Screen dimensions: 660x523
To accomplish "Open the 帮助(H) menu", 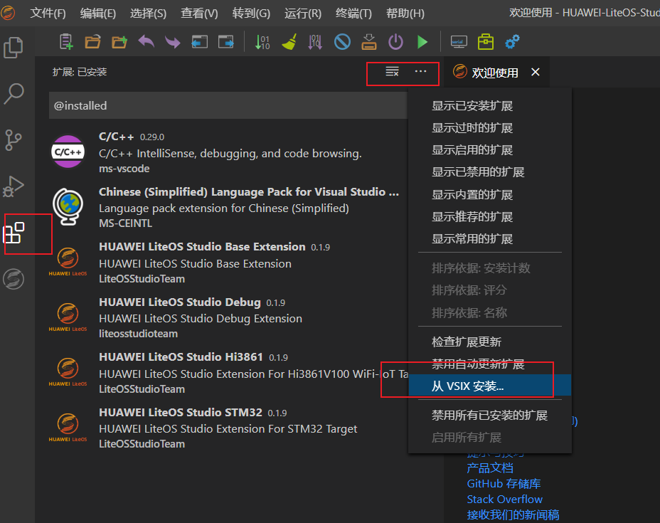I will click(x=405, y=14).
